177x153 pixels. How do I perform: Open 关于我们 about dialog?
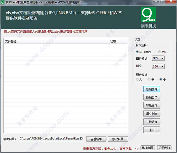point(164,148)
